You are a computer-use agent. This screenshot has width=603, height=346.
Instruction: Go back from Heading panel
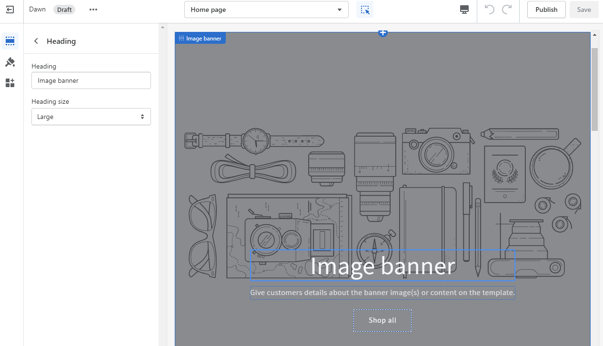coord(36,41)
